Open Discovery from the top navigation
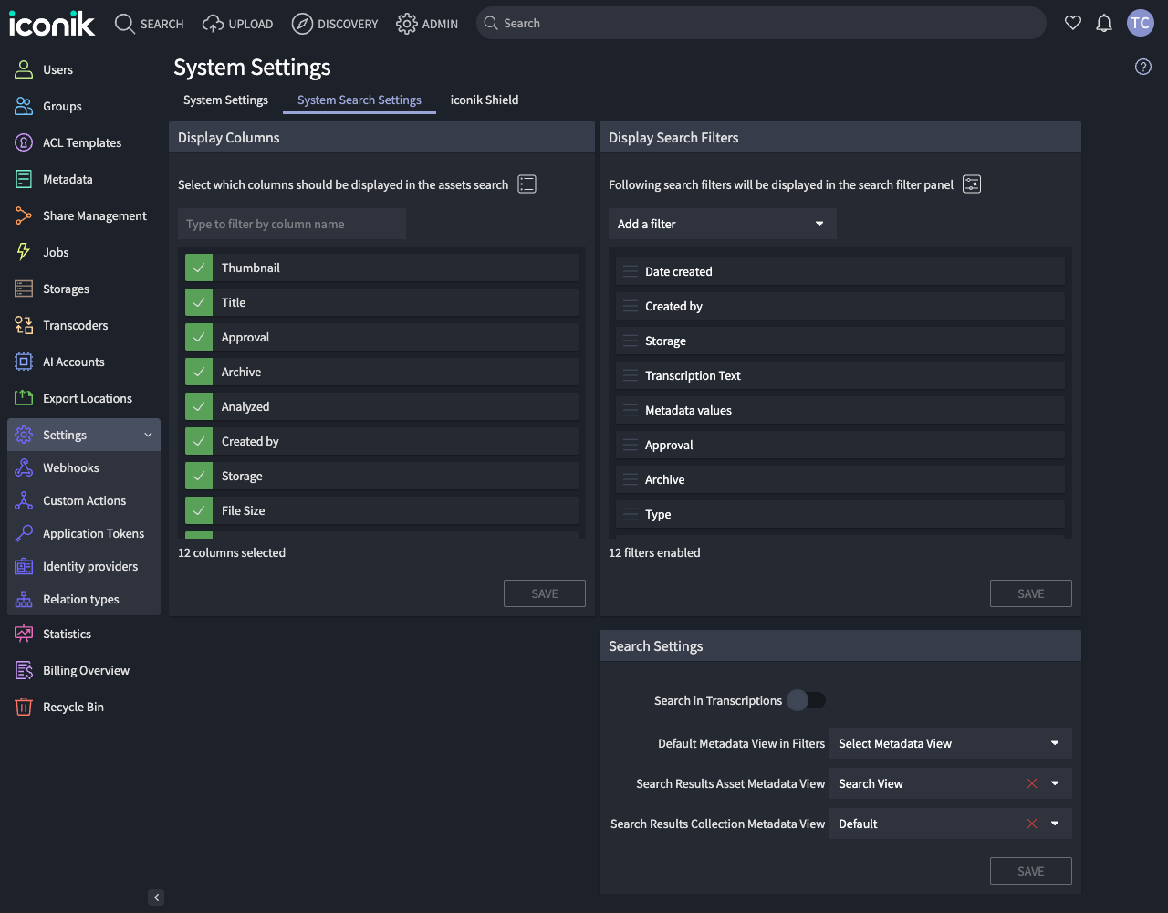The width and height of the screenshot is (1168, 913). (335, 24)
